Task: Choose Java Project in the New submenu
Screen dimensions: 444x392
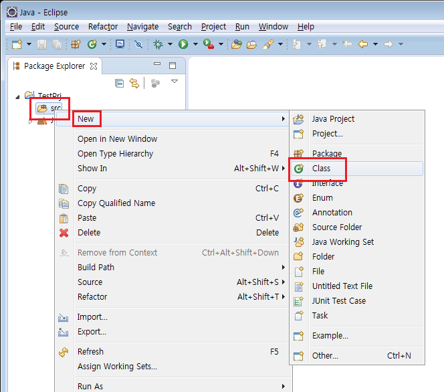Action: pos(357,119)
